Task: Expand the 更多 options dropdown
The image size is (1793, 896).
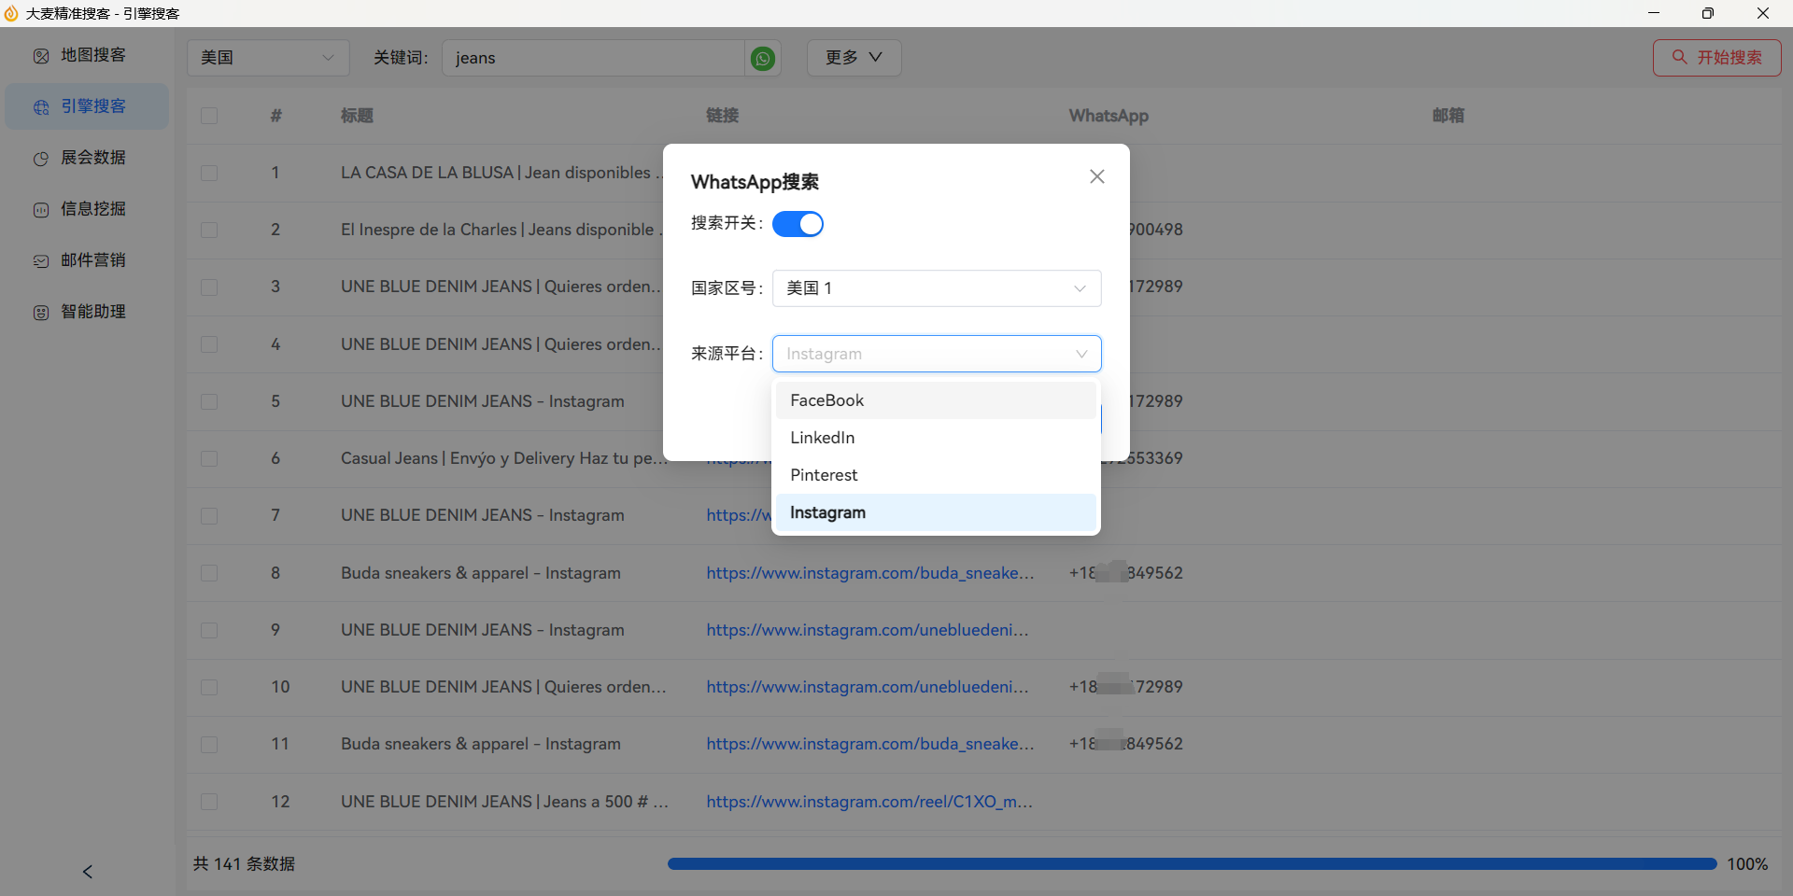Action: click(x=854, y=58)
